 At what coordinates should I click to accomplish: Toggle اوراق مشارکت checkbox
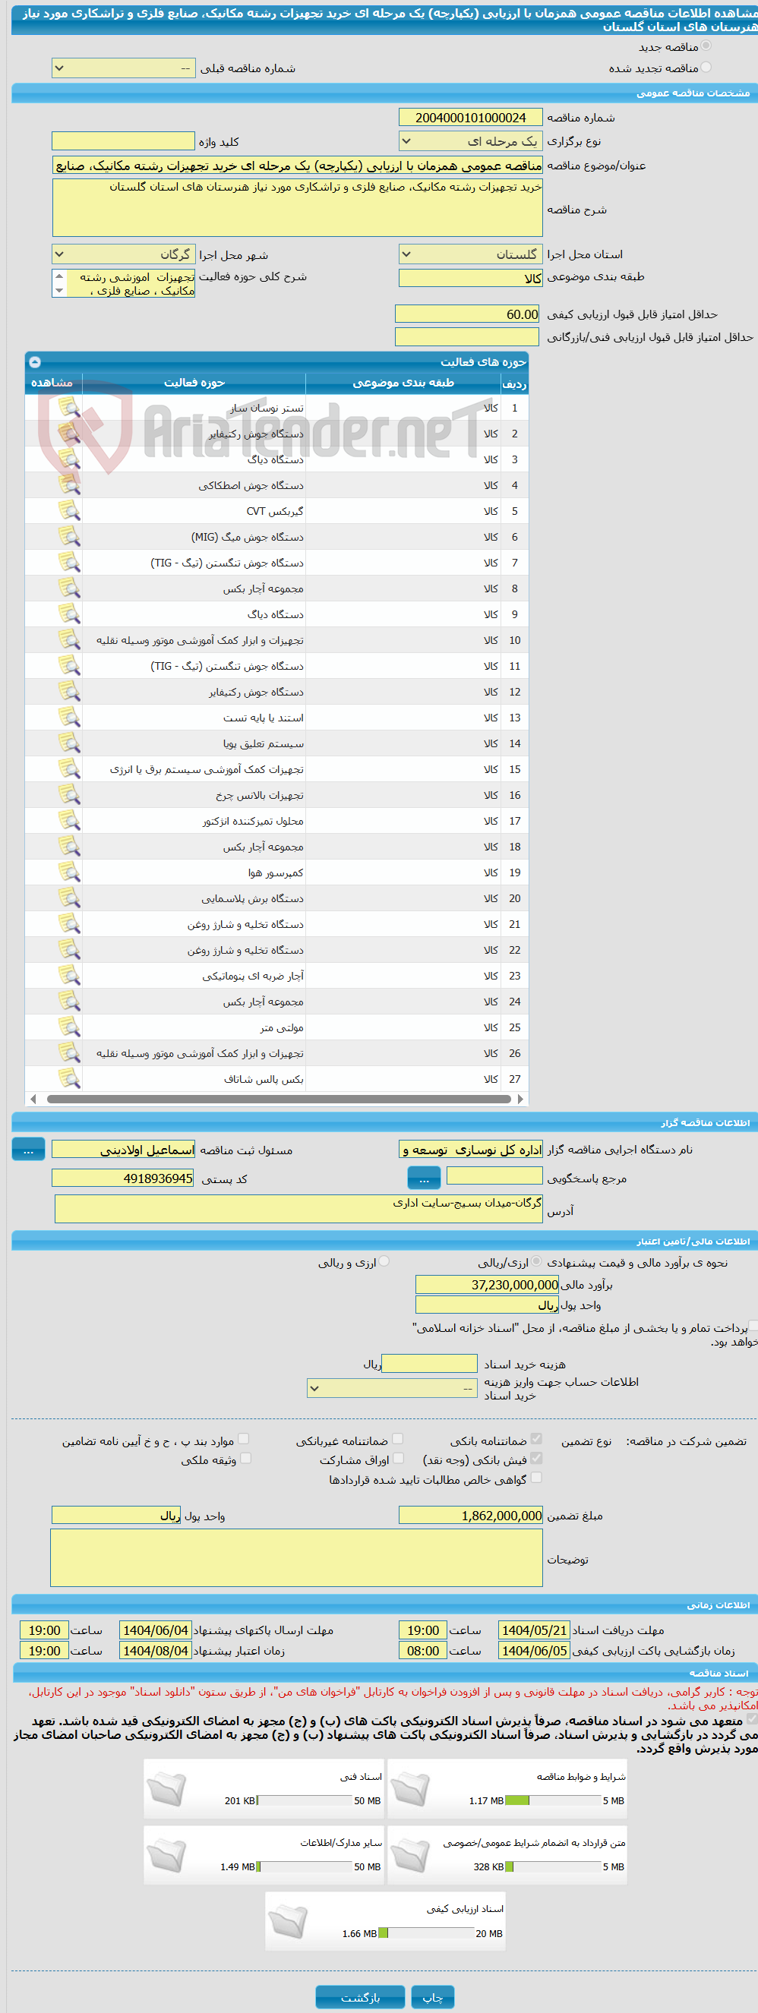click(398, 1458)
